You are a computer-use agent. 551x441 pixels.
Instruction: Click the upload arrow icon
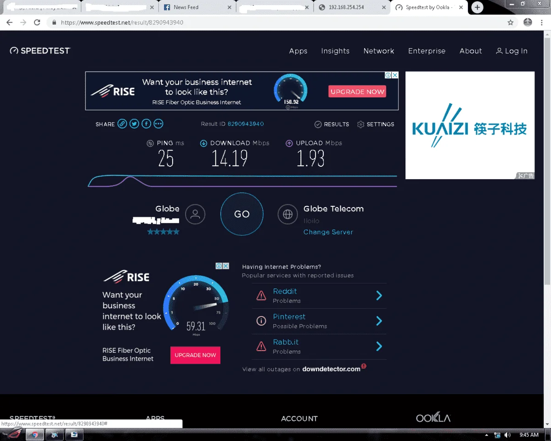point(289,143)
